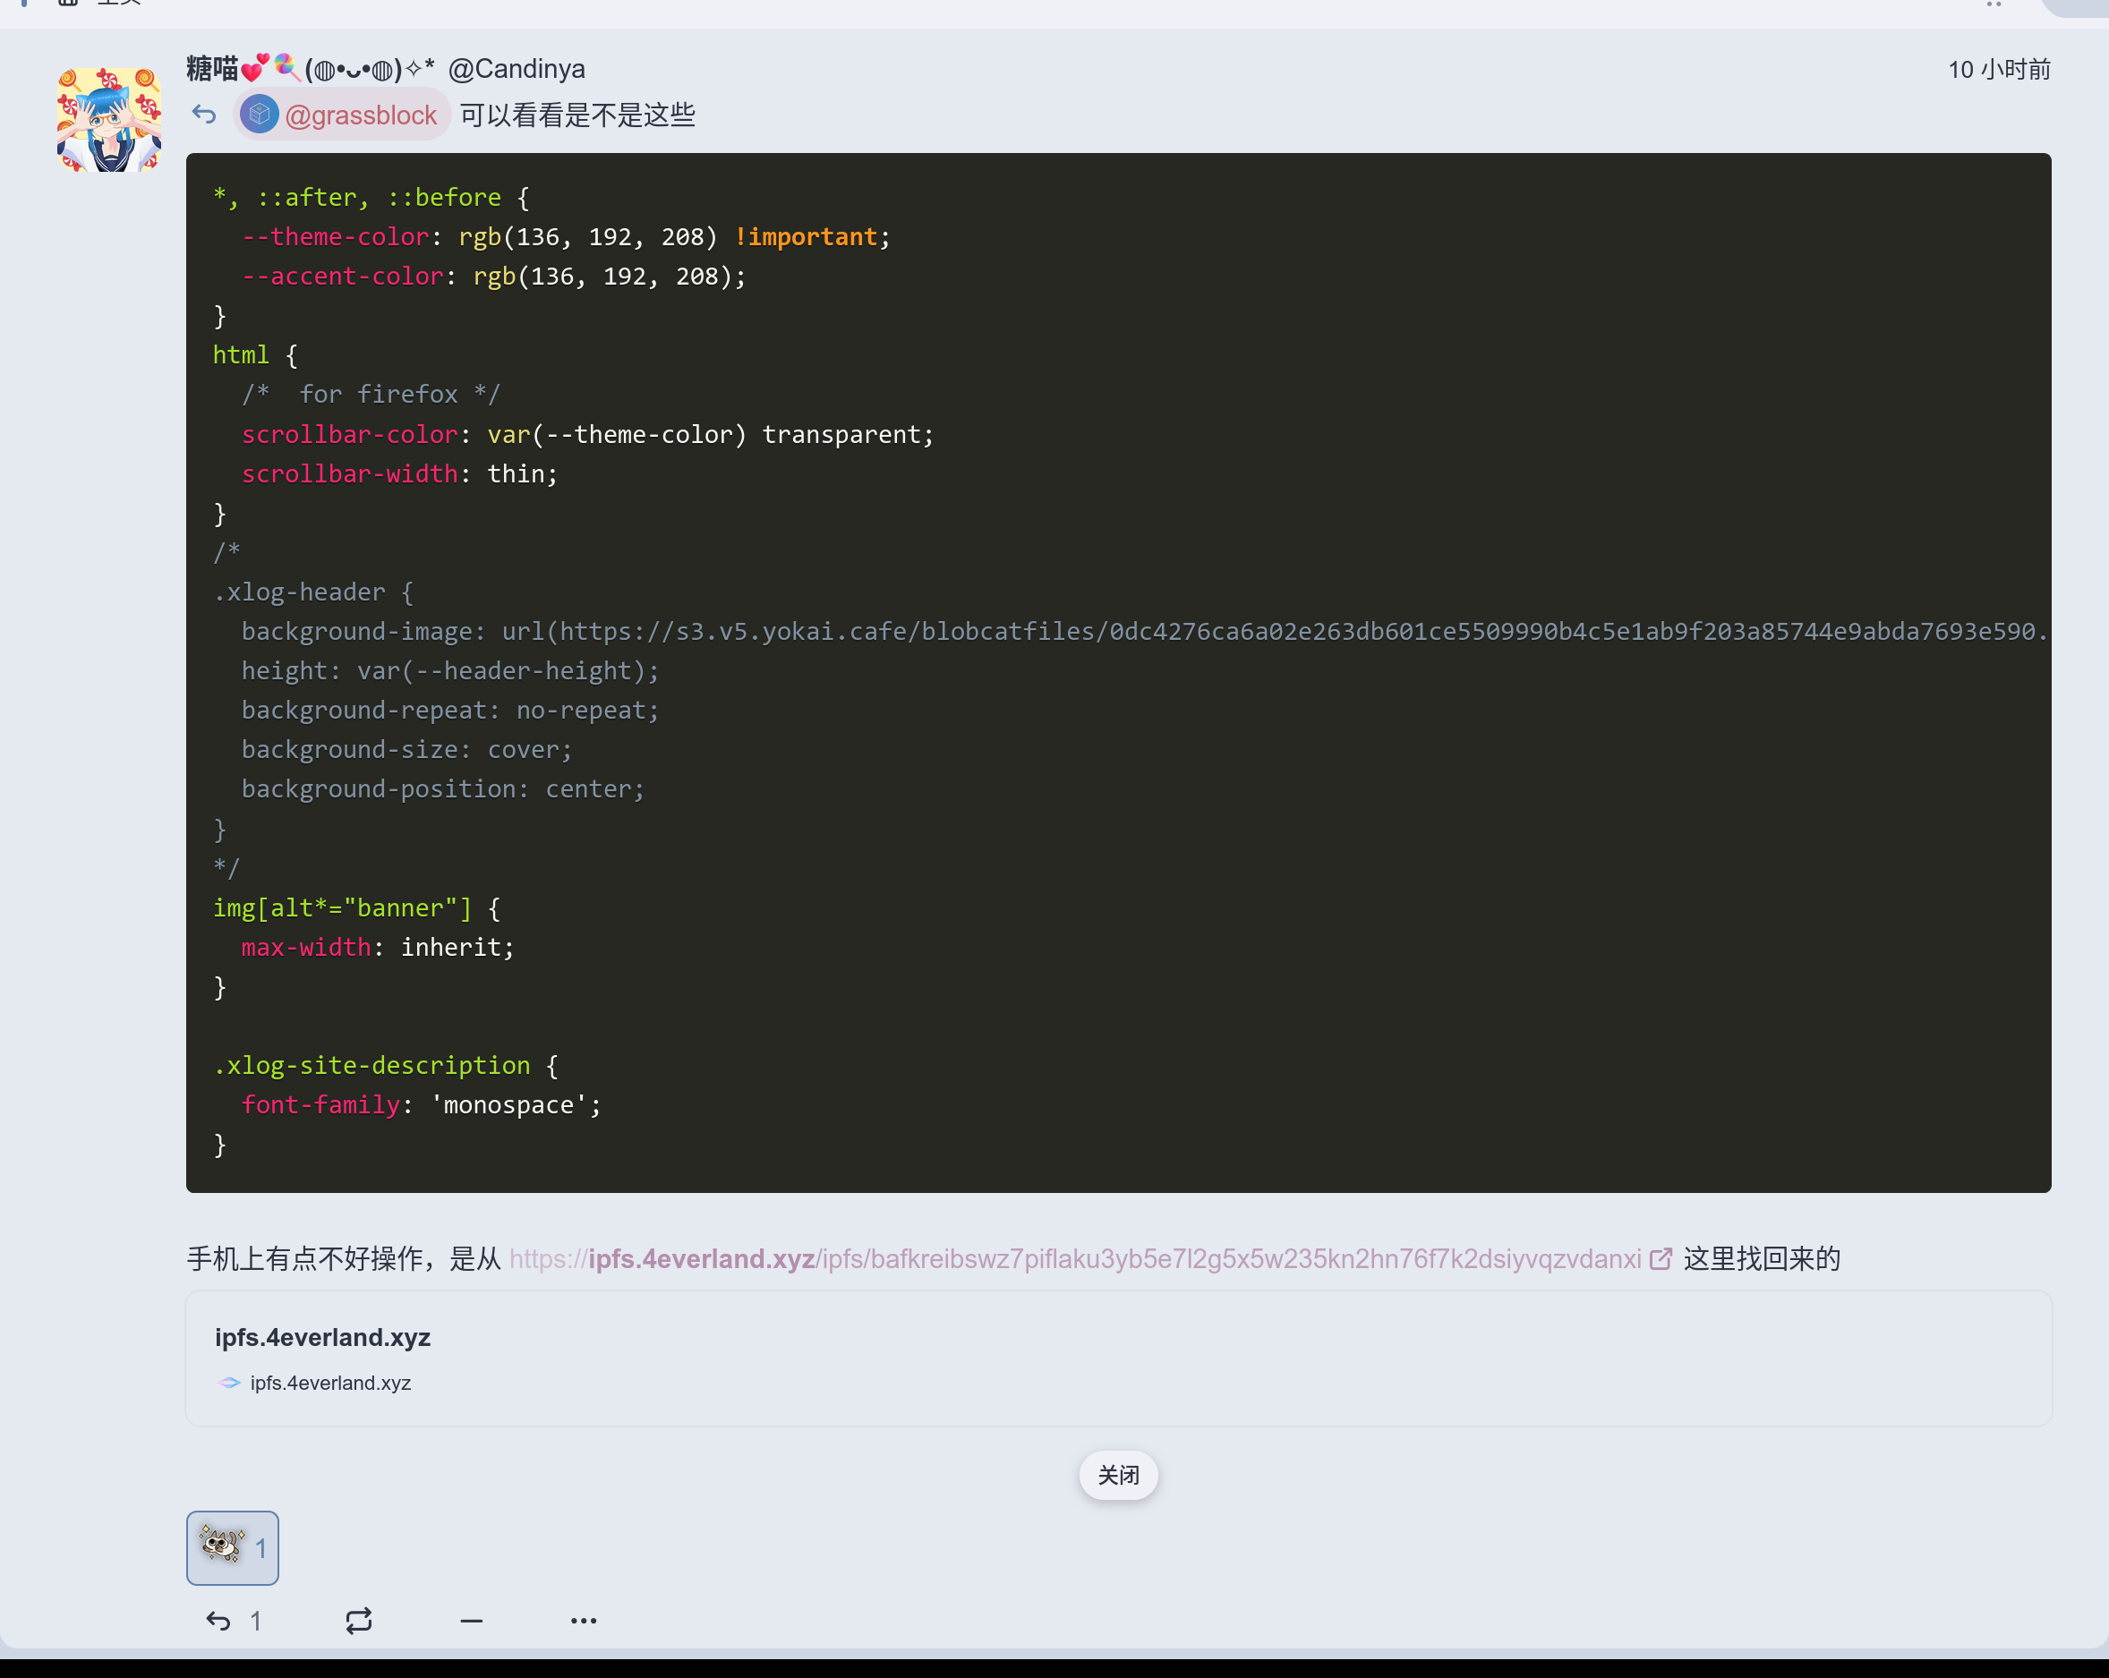Click favicon in the link preview card
Screen dimensions: 2109x1678
pos(229,1383)
